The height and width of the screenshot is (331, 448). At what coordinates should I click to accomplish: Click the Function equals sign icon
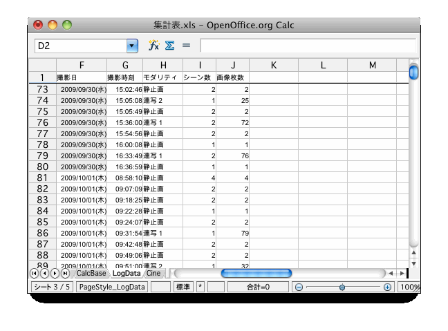tap(186, 45)
